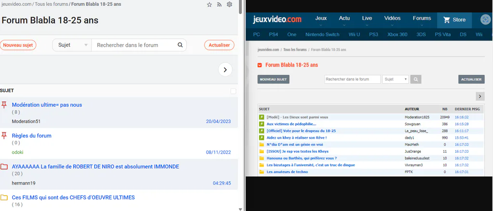The width and height of the screenshot is (493, 211).
Task: Click the star favorite icon in left header
Action: [209, 4]
